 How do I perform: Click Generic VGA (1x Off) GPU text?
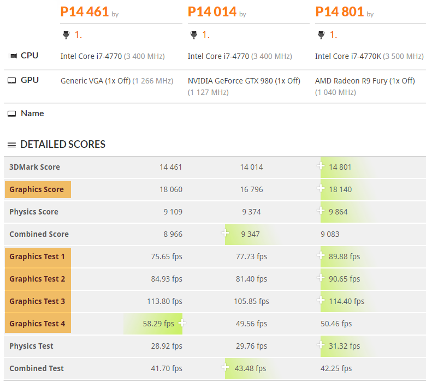click(x=96, y=81)
